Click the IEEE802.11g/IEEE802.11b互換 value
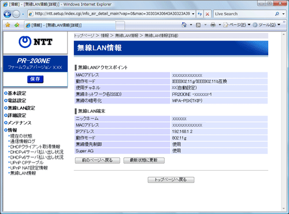 coord(199,82)
